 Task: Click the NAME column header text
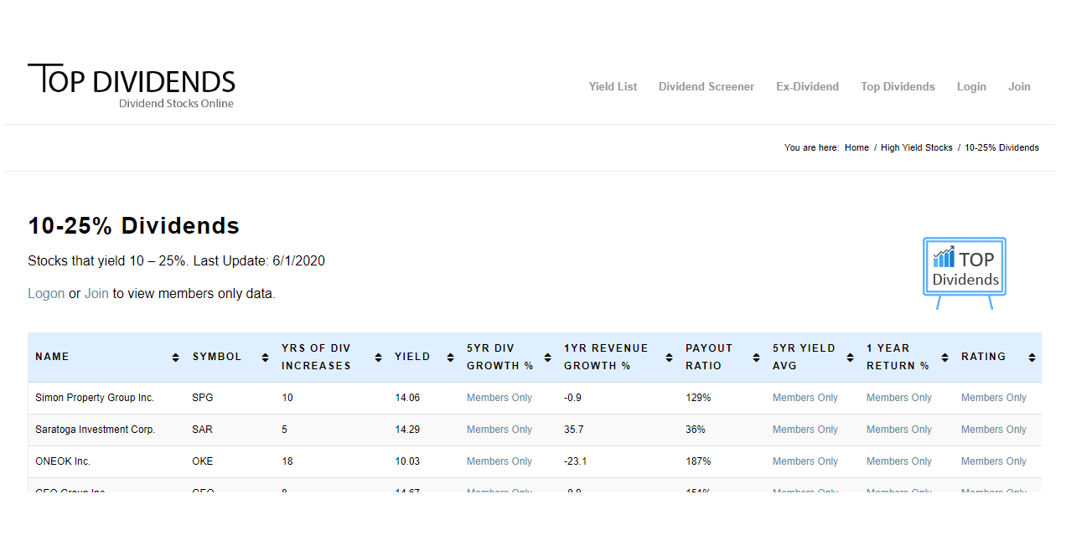point(52,357)
